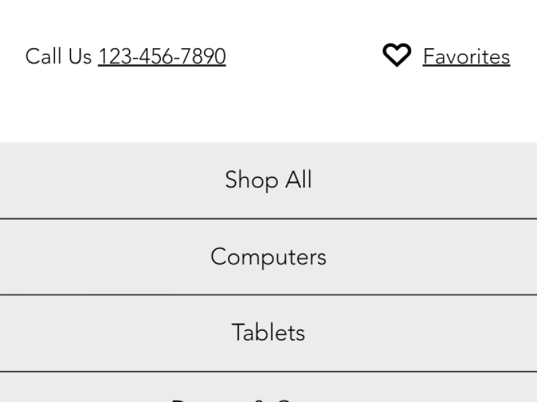The height and width of the screenshot is (402, 537).
Task: Select the Shop All menu item
Action: [268, 180]
